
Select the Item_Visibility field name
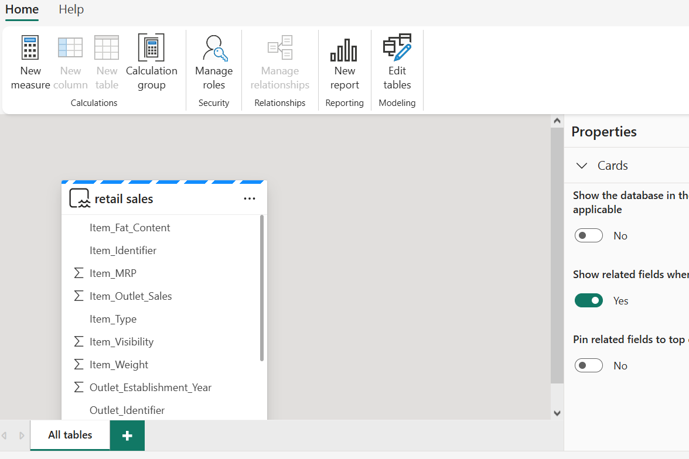coord(122,342)
